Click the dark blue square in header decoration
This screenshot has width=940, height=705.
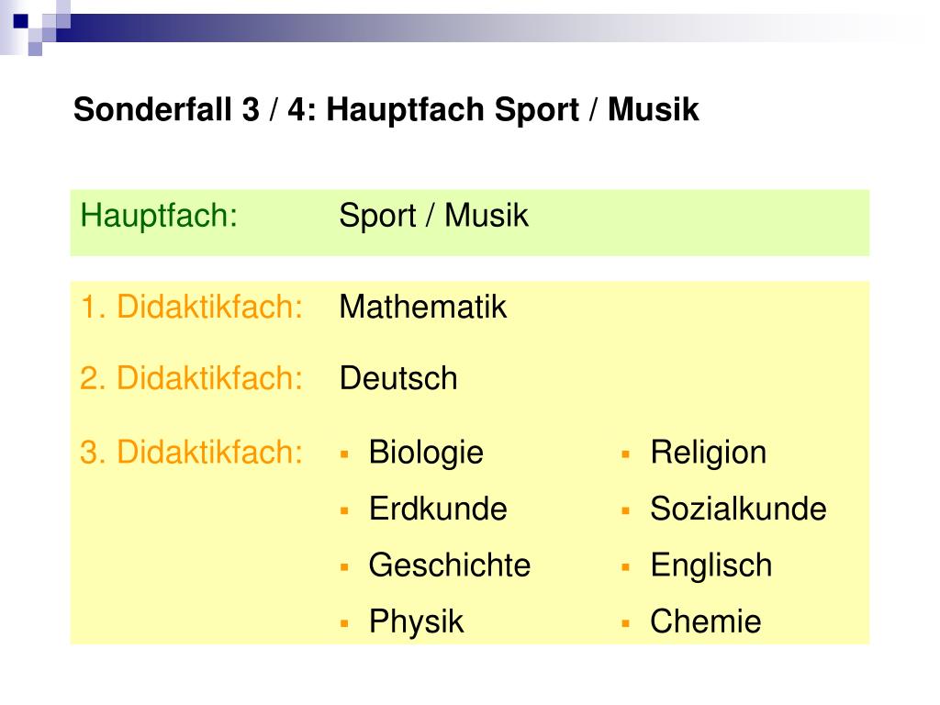[x=20, y=21]
